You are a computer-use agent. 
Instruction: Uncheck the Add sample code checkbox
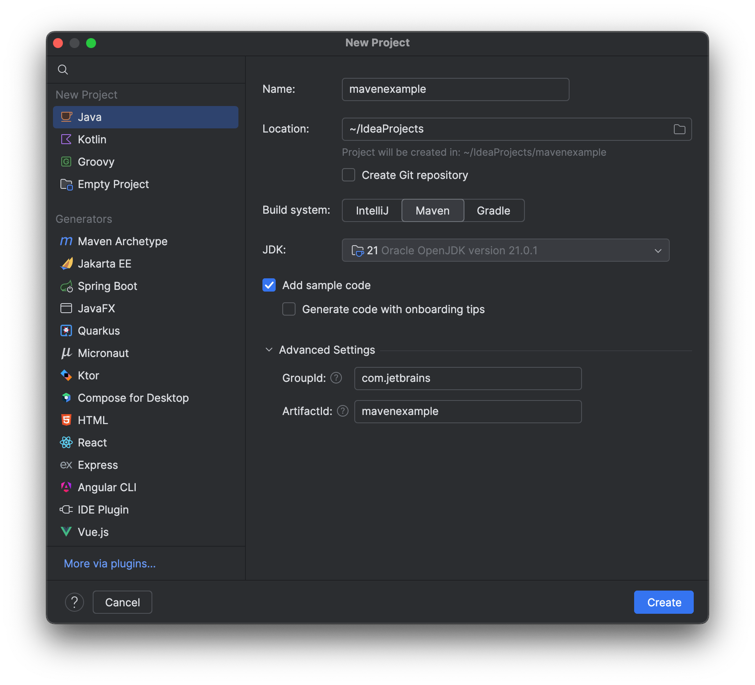tap(269, 285)
